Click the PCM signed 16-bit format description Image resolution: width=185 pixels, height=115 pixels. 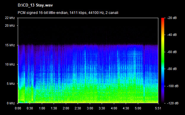click(68, 13)
